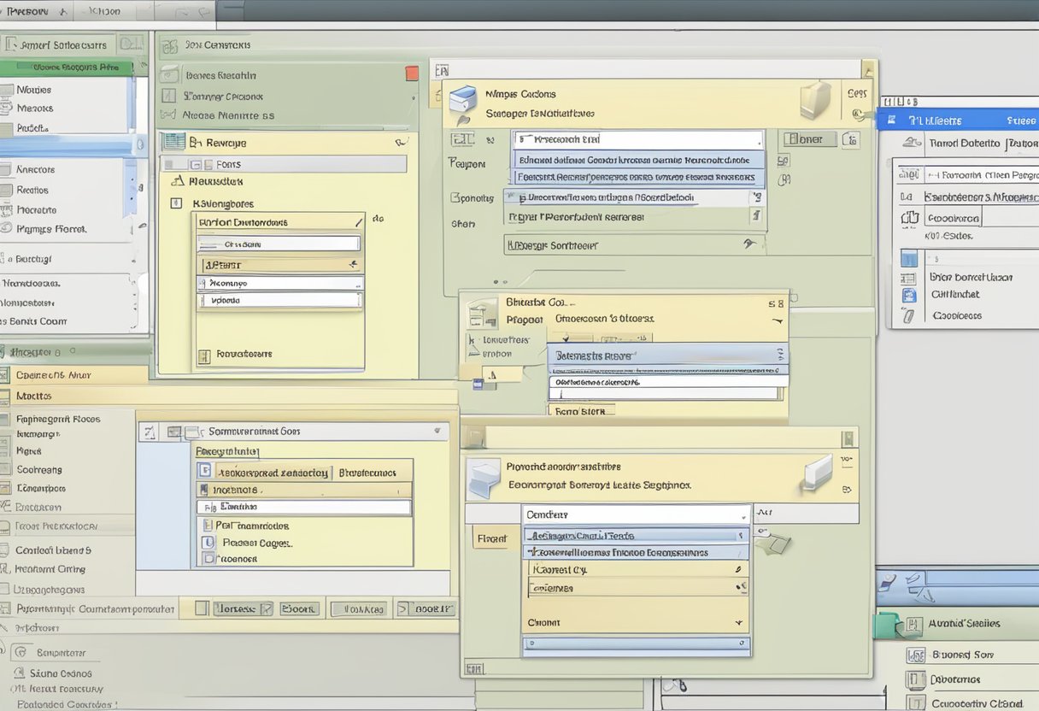
Task: Click the Kresoroh text input field
Action: click(638, 139)
